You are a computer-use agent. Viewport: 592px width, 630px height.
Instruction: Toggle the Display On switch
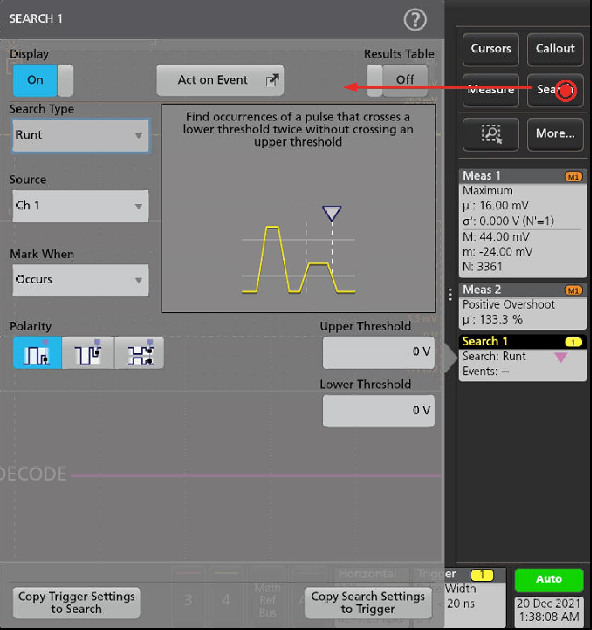pos(43,80)
